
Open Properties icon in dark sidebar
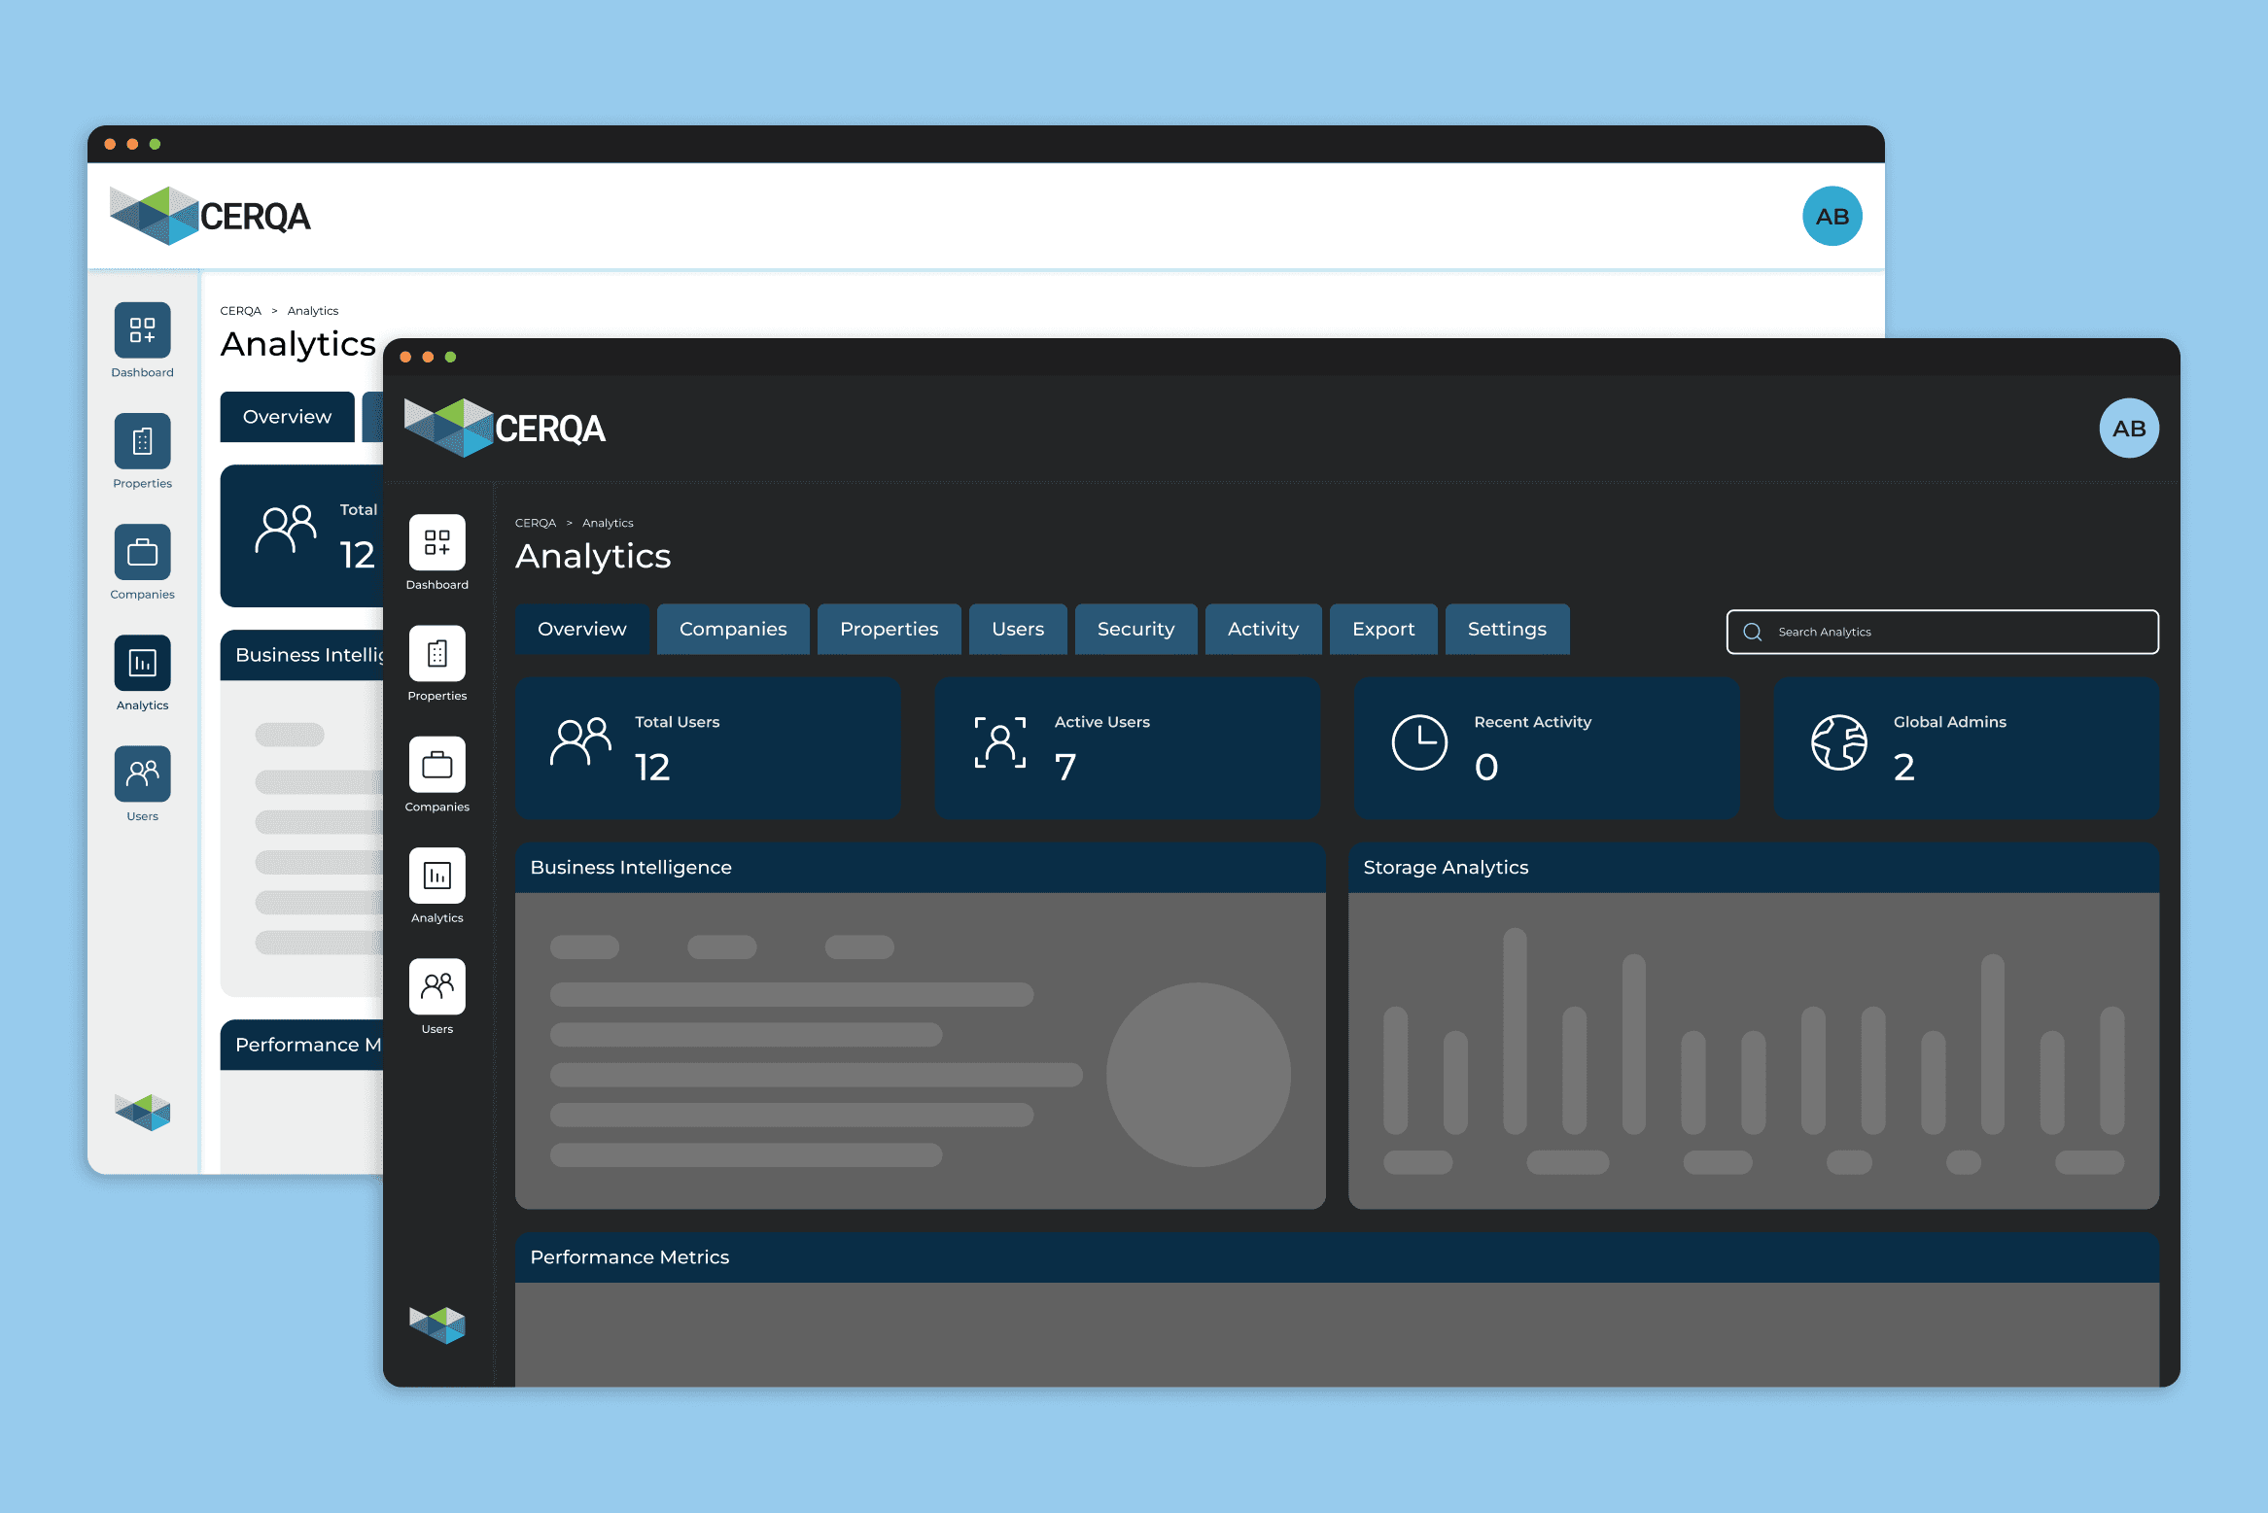(x=436, y=653)
